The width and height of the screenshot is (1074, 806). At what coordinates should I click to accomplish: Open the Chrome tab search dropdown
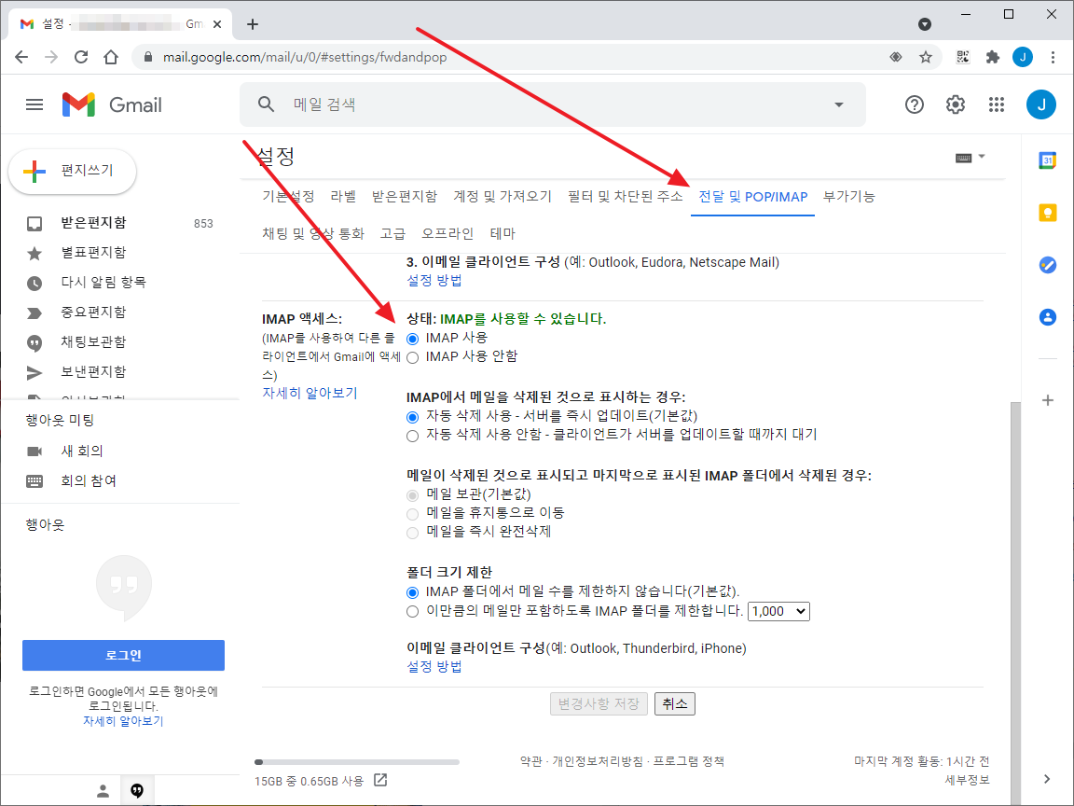[925, 24]
